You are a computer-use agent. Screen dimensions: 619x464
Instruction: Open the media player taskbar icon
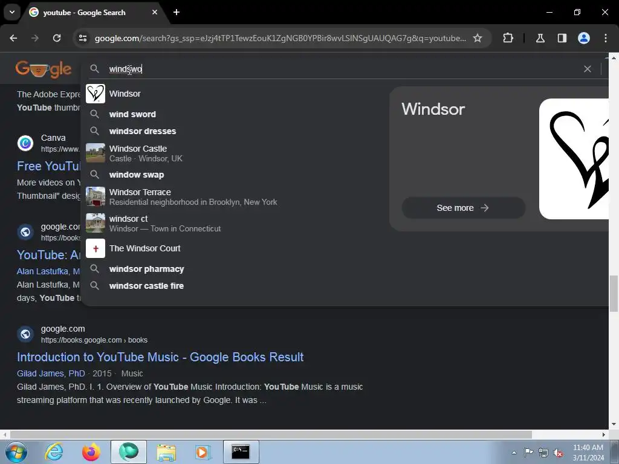click(x=203, y=452)
